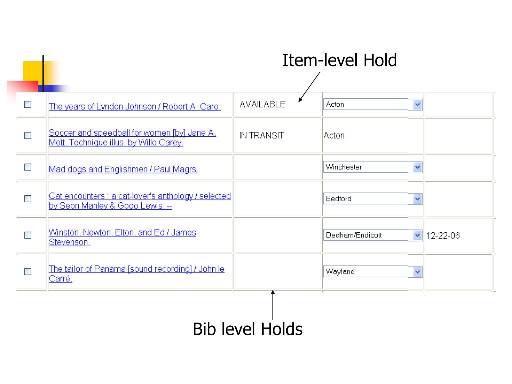Viewport: 512px width, 384px height.
Task: Click the IN TRANSIT status text
Action: [262, 135]
